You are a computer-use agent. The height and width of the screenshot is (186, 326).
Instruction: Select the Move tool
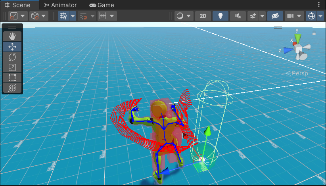pyautogui.click(x=12, y=46)
